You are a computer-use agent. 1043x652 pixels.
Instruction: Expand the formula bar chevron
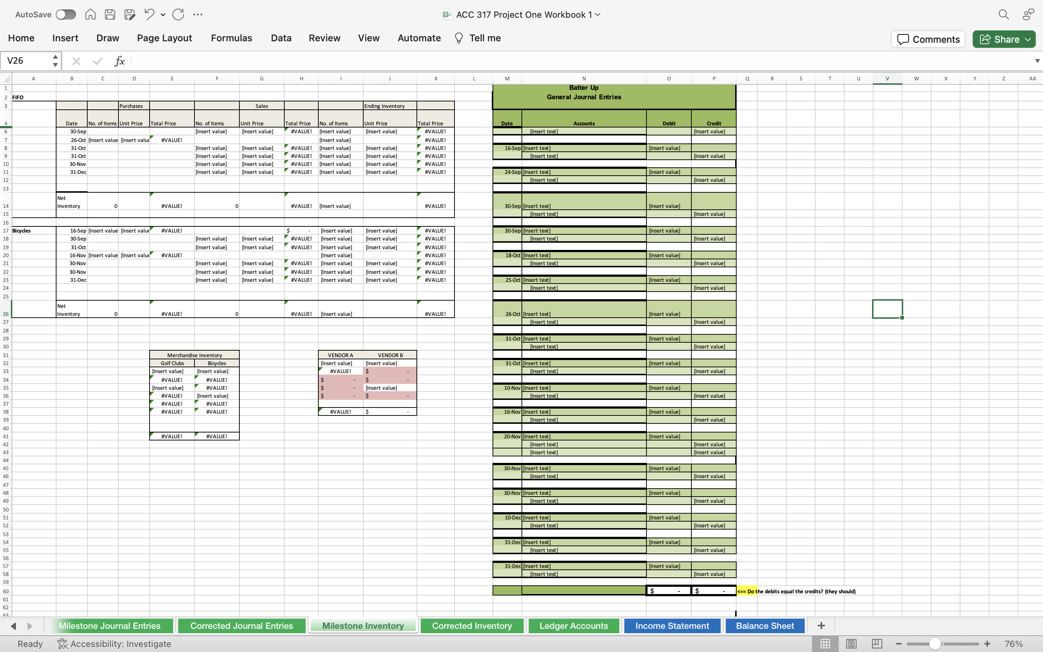pyautogui.click(x=1037, y=61)
